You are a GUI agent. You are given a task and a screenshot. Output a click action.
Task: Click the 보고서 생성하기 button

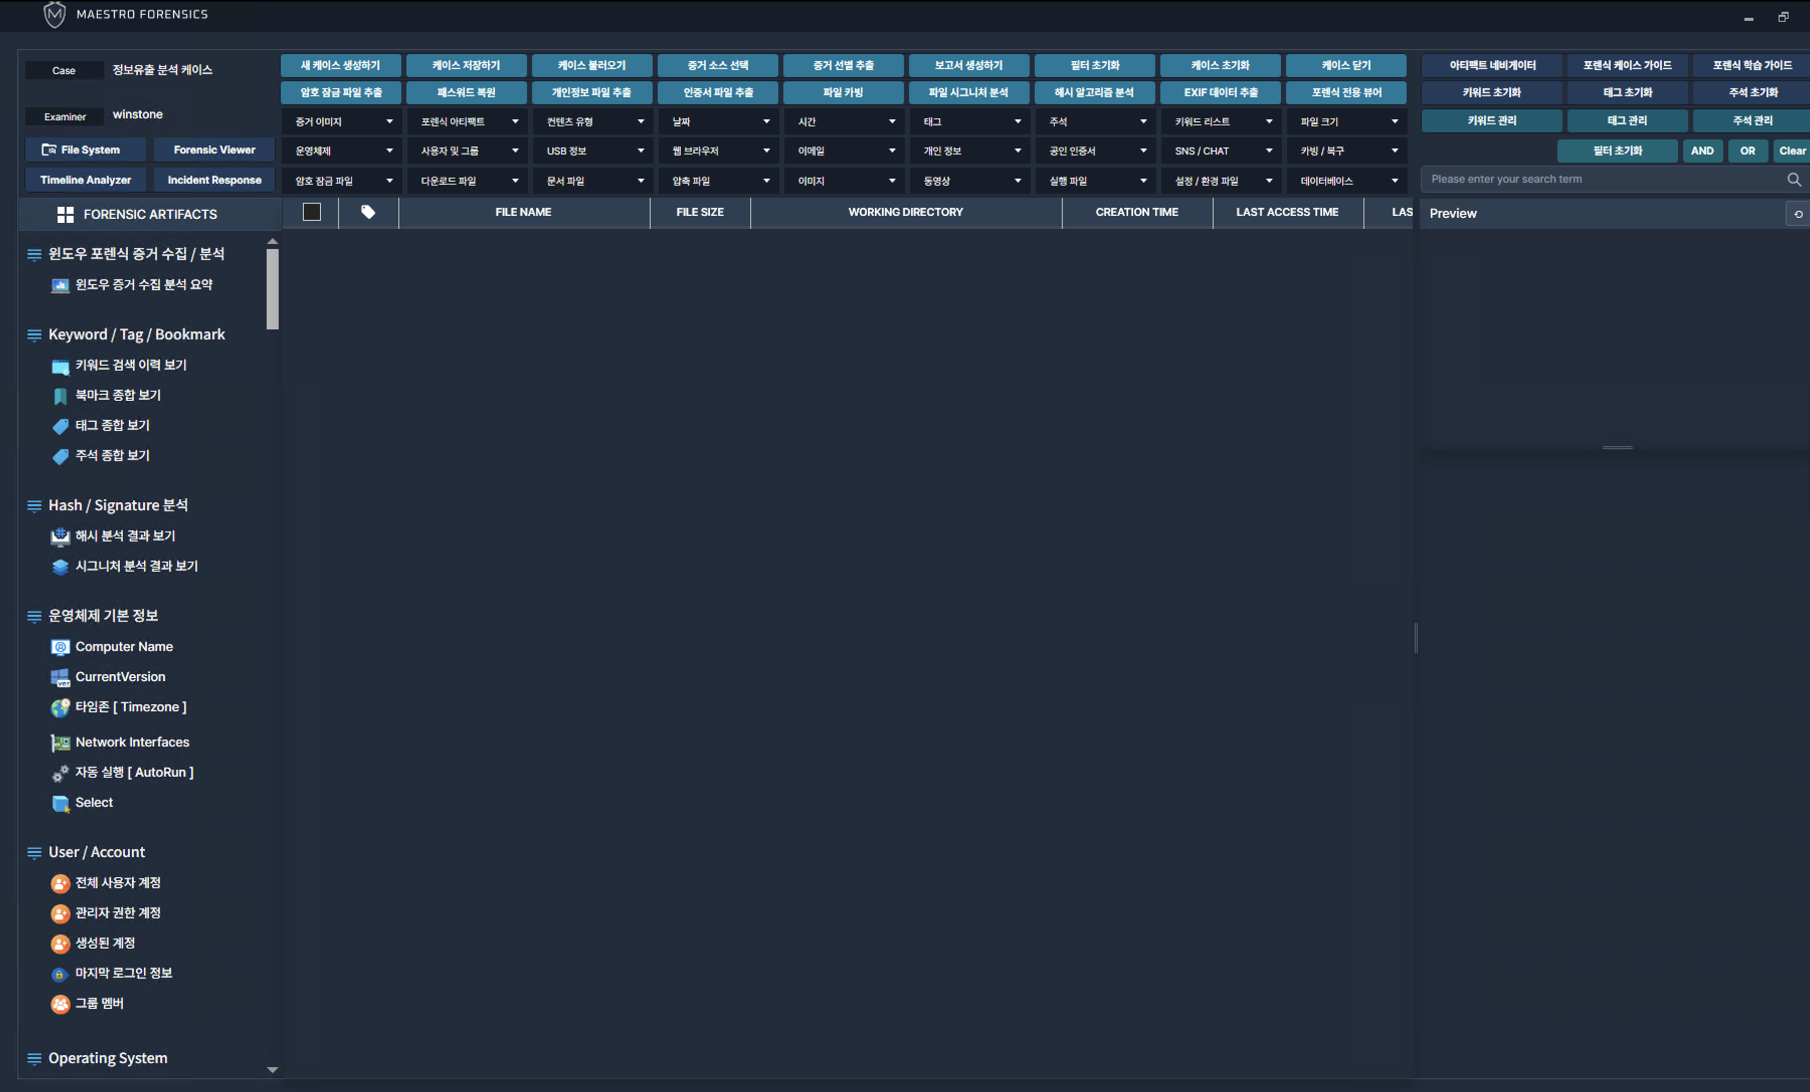tap(968, 65)
